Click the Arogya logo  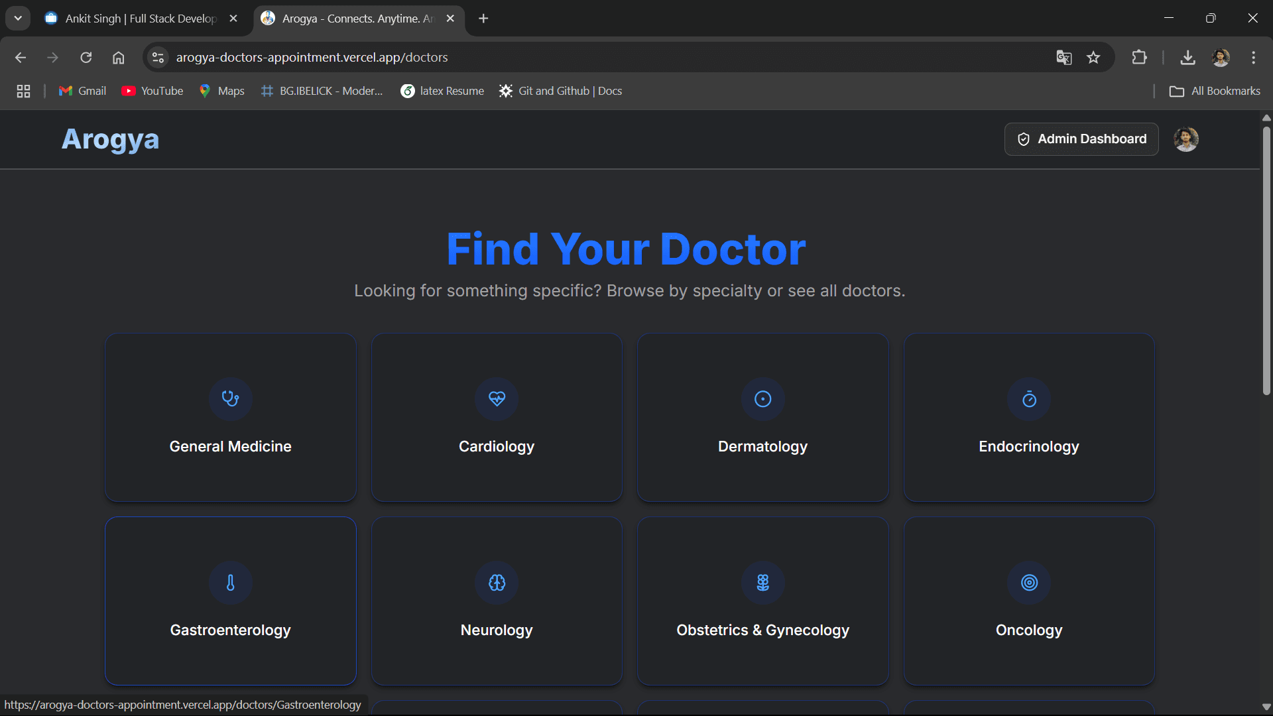point(110,139)
